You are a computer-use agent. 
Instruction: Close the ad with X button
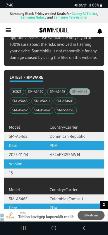104,205
